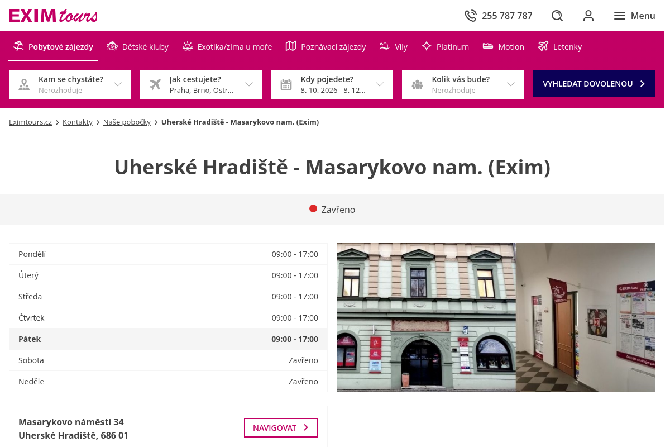The height and width of the screenshot is (447, 670).
Task: Open the Kdy pojedete date dropdown
Action: tap(332, 84)
